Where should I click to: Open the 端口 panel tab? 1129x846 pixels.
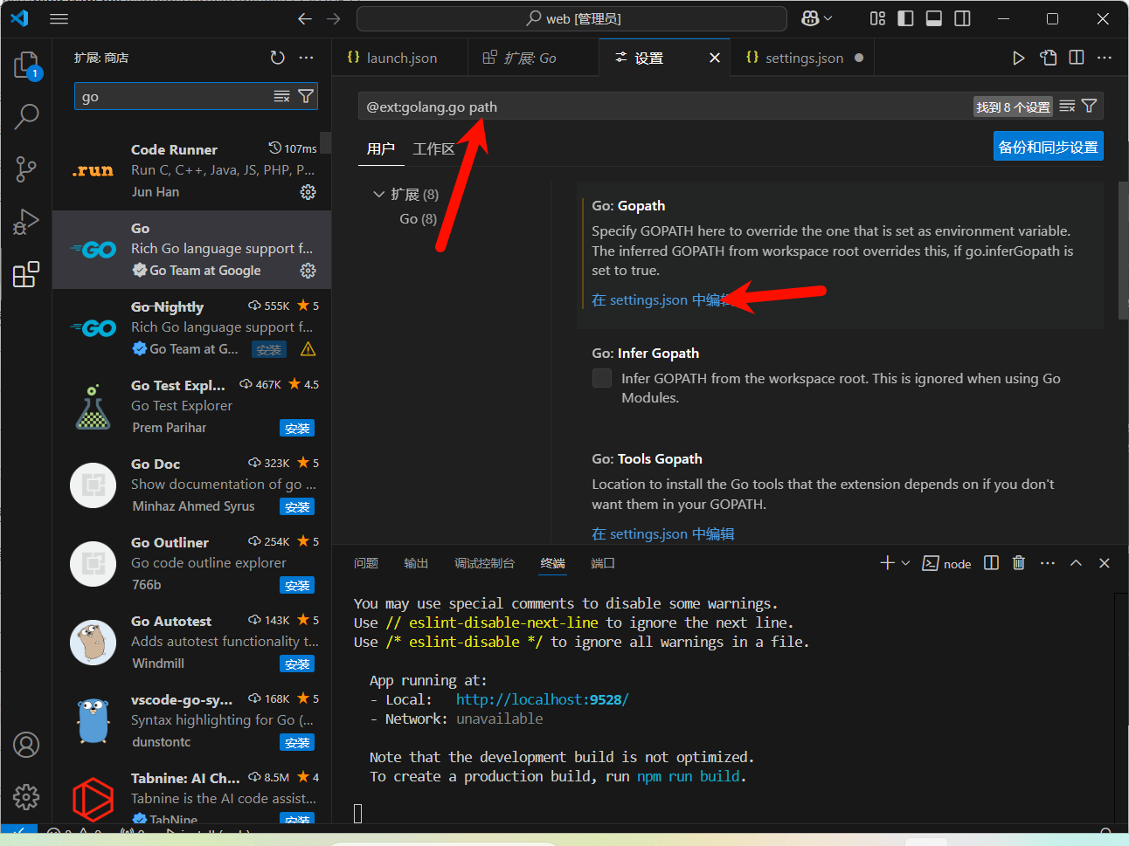pyautogui.click(x=603, y=563)
